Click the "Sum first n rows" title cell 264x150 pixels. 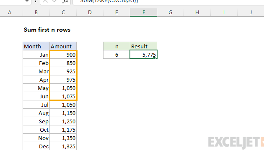[x=47, y=30]
